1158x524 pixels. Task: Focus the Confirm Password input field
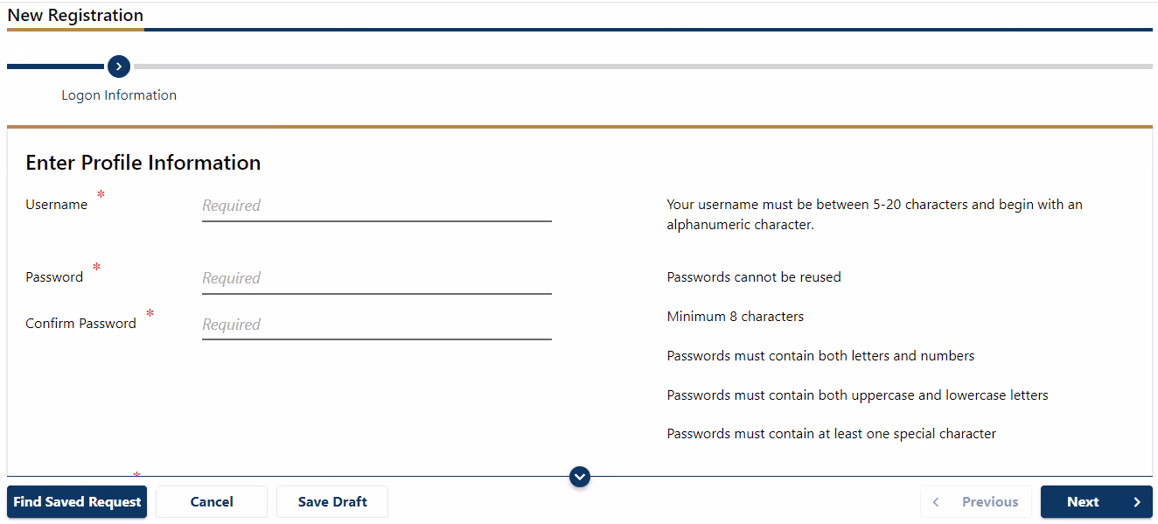point(377,325)
